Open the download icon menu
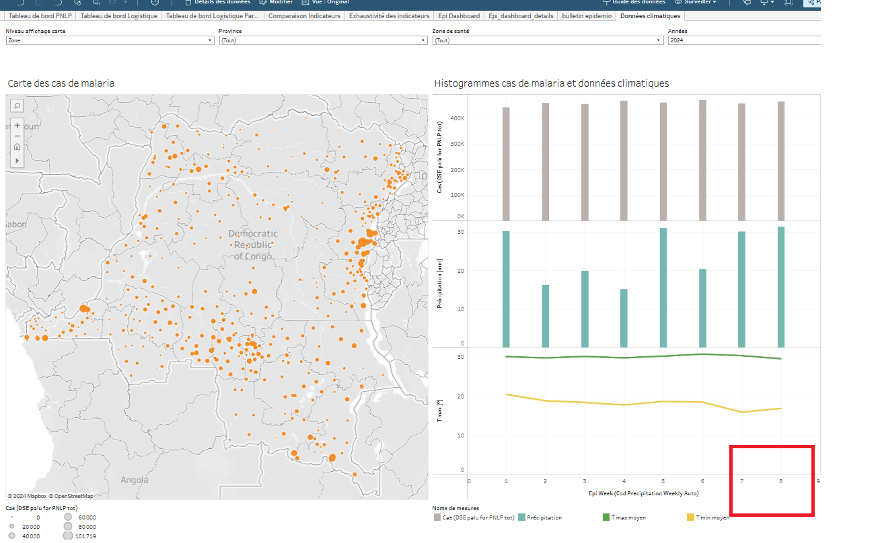The image size is (880, 543). coord(766,3)
